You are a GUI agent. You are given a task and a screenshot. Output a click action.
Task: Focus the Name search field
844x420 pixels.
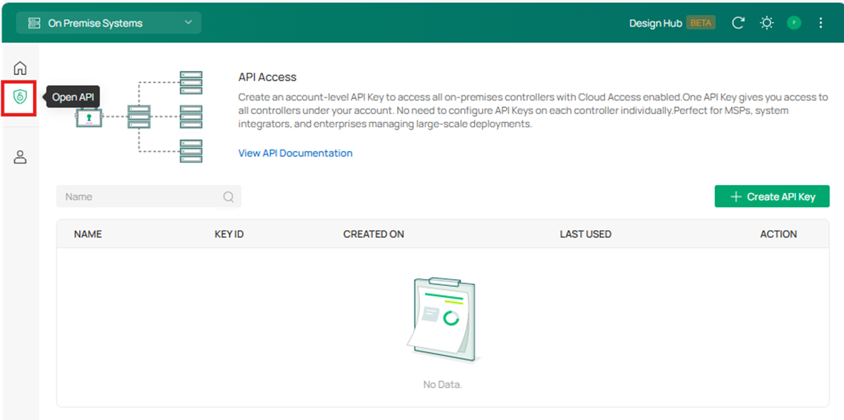coord(148,196)
